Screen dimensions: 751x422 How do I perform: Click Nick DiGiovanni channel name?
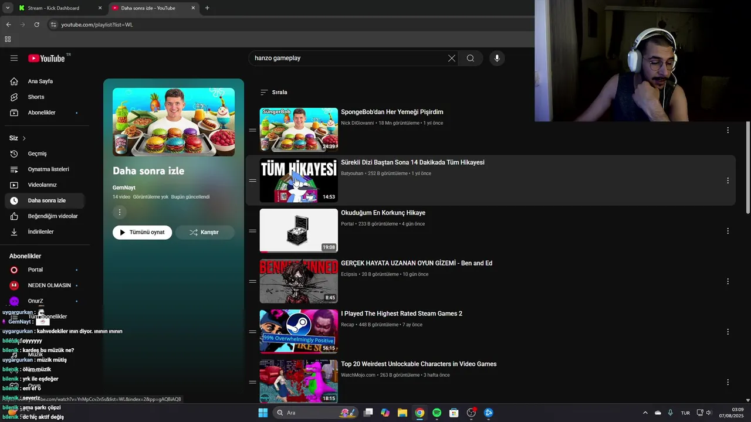(x=357, y=123)
